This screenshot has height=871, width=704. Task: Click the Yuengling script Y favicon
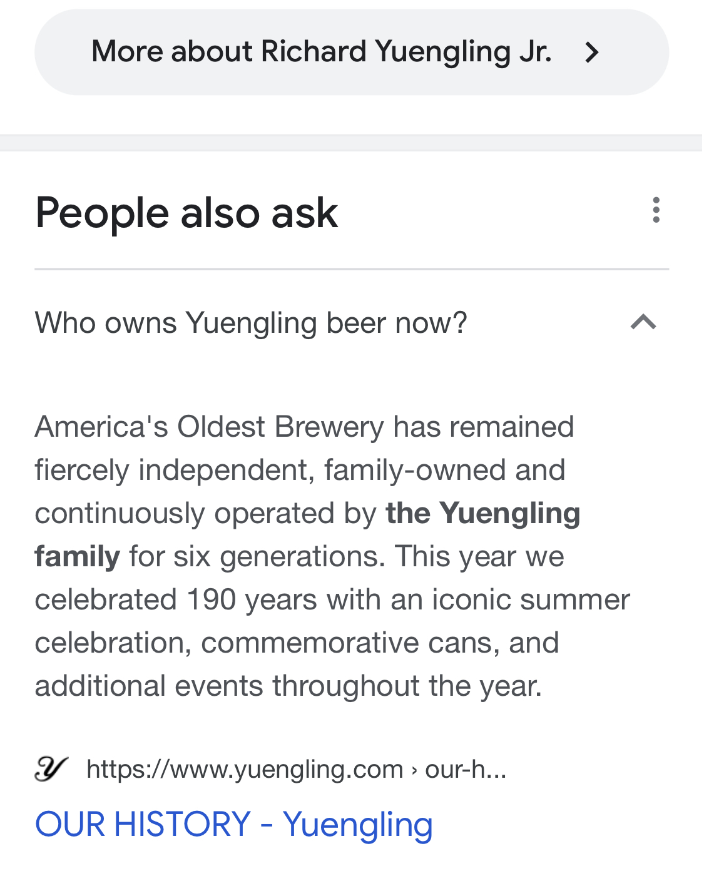pyautogui.click(x=50, y=769)
